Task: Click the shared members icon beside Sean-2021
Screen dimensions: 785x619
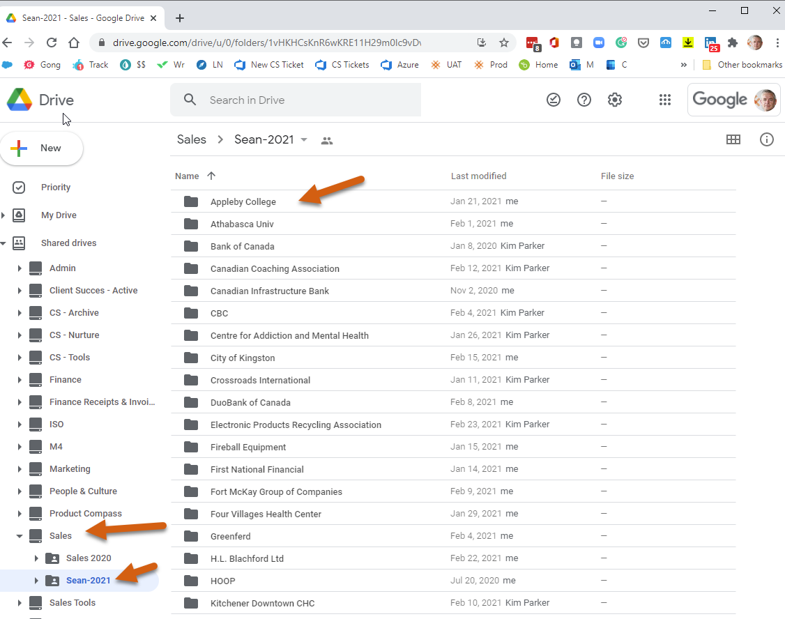Action: tap(327, 140)
